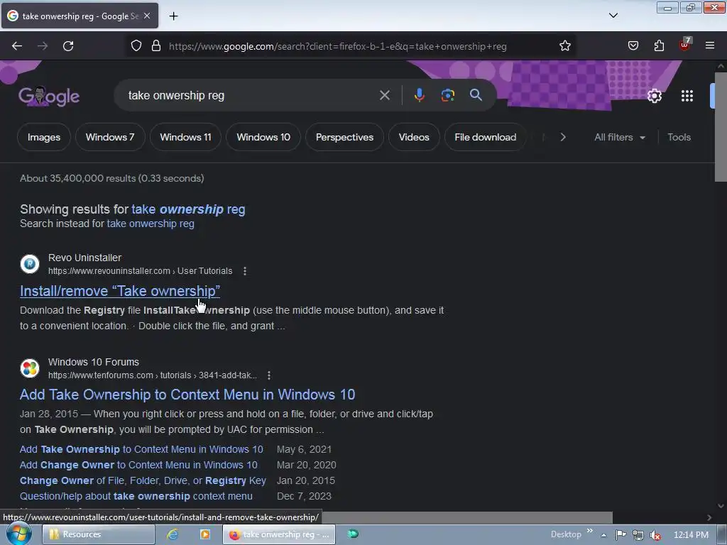Launch Windows Media Player from taskbar
727x545 pixels.
coord(205,534)
